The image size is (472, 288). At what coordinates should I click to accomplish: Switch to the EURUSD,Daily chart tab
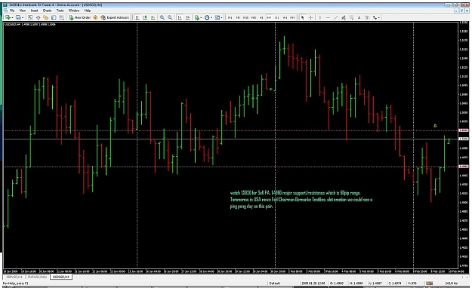click(x=38, y=277)
